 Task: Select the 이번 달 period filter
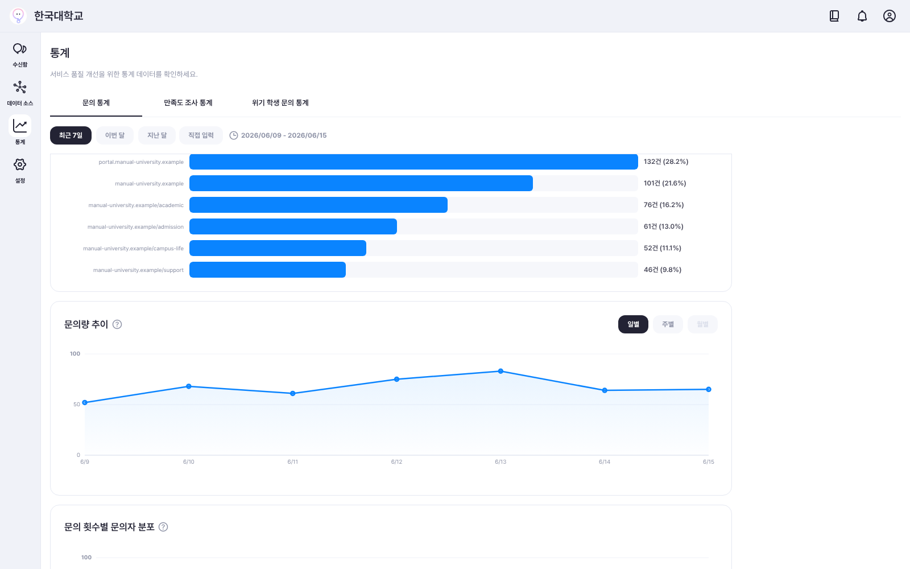coord(115,135)
